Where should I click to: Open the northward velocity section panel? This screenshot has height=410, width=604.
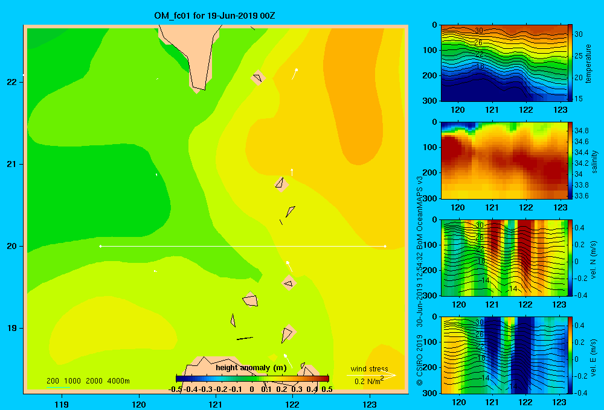pyautogui.click(x=504, y=257)
